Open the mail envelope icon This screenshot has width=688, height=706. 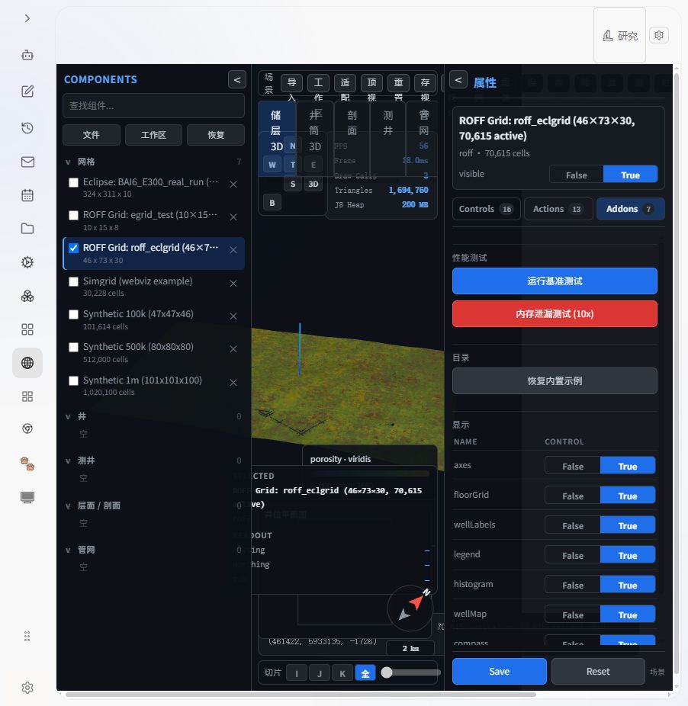tap(27, 162)
